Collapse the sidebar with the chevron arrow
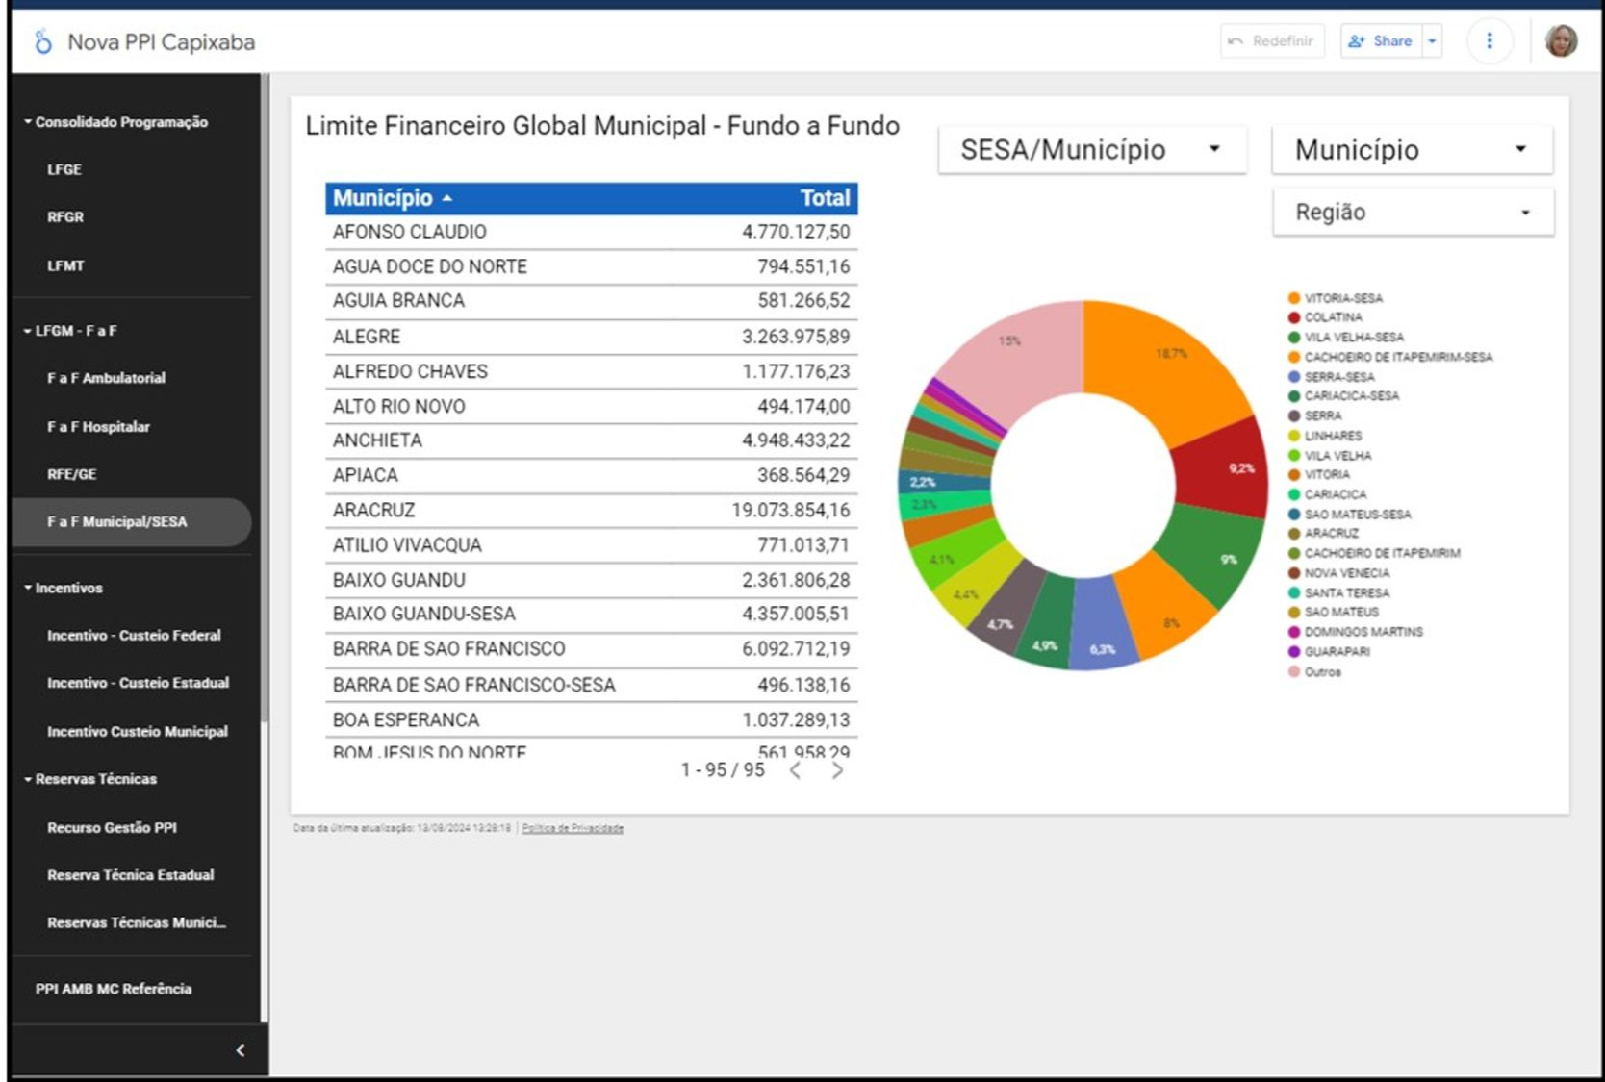This screenshot has height=1082, width=1605. (x=240, y=1050)
